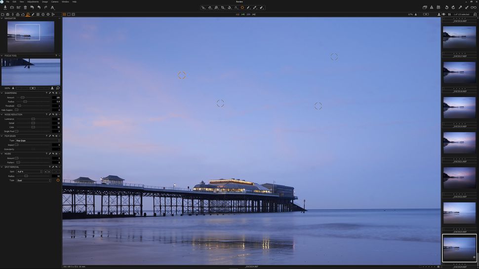This screenshot has height=269, width=479.
Task: Click the Redo arrow icon
Action: [x=45, y=7]
